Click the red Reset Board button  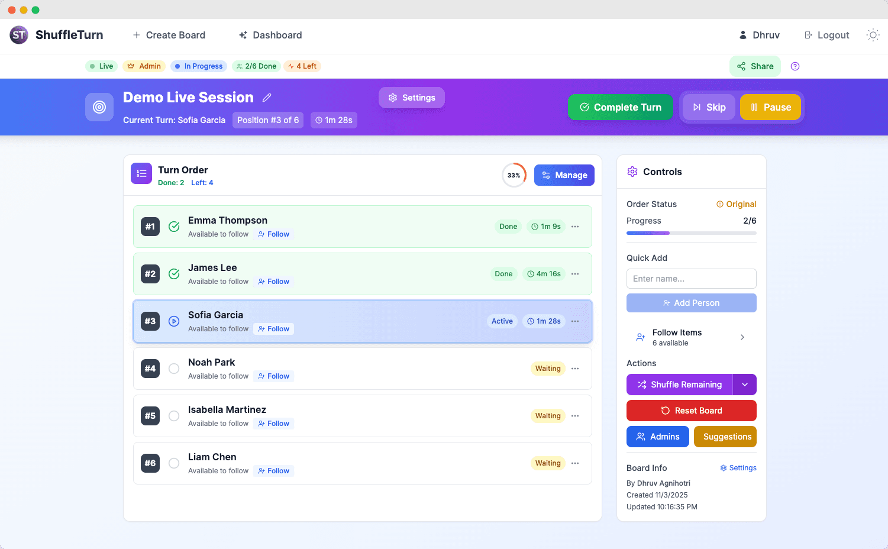(x=691, y=411)
